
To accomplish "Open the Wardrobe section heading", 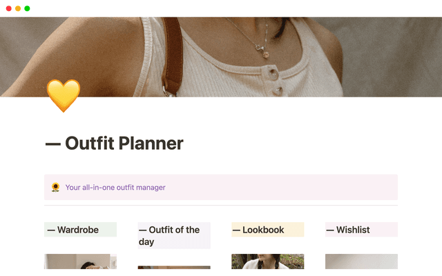I will coord(73,230).
